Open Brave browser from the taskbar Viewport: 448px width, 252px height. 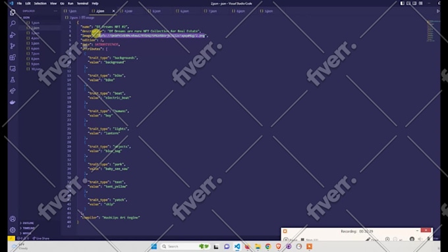(278, 246)
